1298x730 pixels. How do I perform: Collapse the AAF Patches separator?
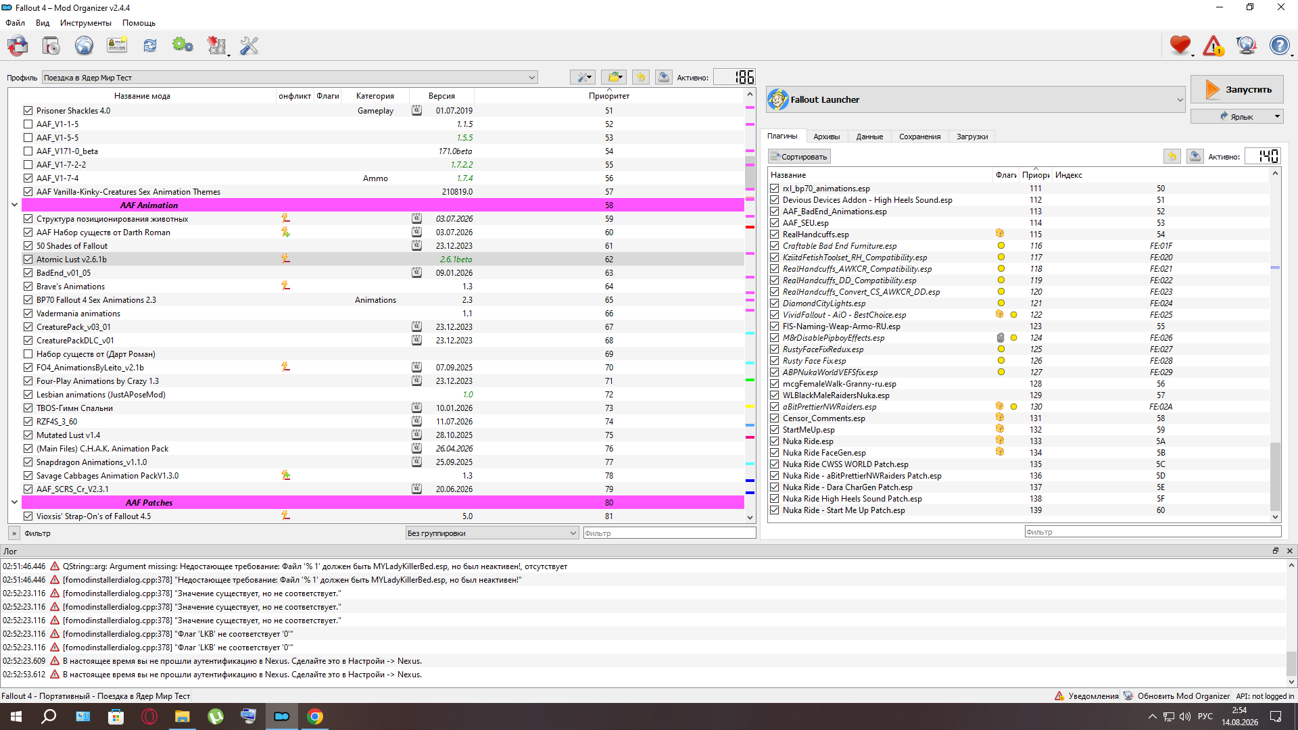pos(14,502)
